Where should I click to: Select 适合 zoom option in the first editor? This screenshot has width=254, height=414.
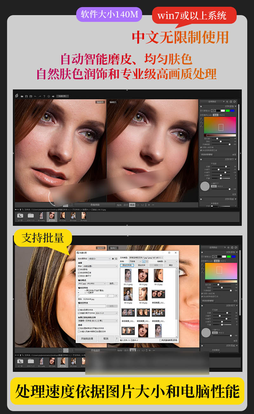point(126,204)
